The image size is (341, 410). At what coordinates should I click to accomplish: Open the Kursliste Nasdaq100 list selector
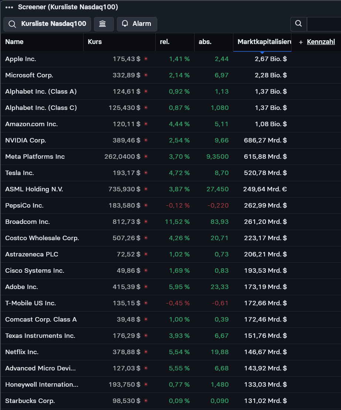(47, 24)
